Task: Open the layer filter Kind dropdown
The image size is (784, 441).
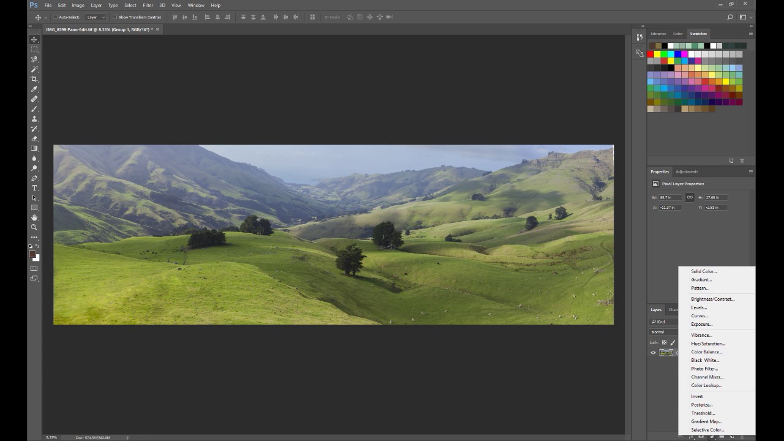Action: [663, 322]
